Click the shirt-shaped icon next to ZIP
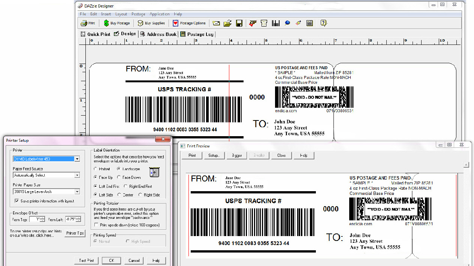This screenshot has width=474, height=266. pos(264,23)
